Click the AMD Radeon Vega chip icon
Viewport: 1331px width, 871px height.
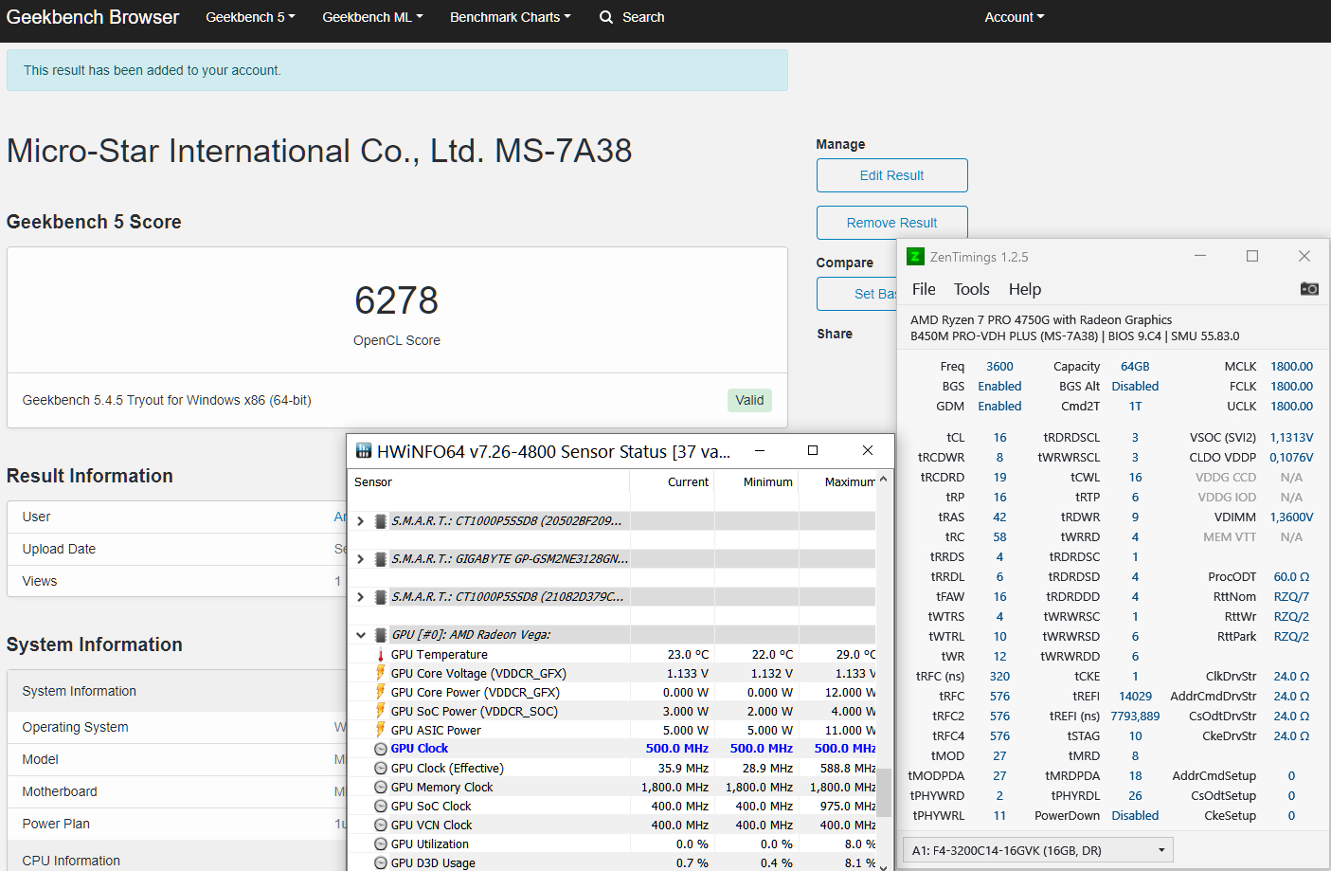pos(381,635)
